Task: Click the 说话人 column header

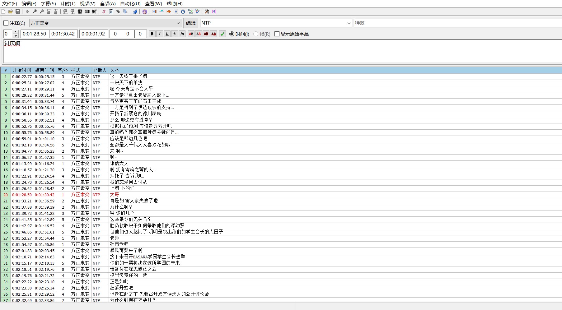Action: (x=100, y=70)
